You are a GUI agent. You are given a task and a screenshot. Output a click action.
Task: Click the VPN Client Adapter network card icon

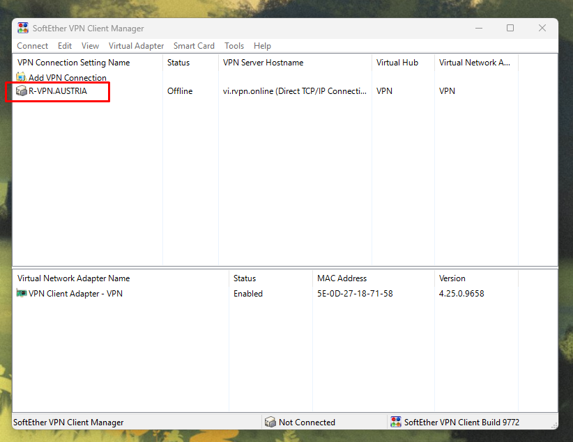[x=21, y=294]
